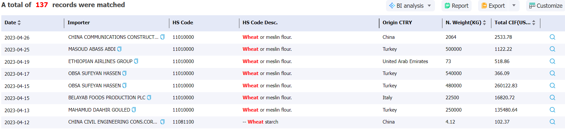The image size is (565, 130).
Task: Copy importer name MAHAMUD DAAHIR GOULED
Action: pos(134,110)
